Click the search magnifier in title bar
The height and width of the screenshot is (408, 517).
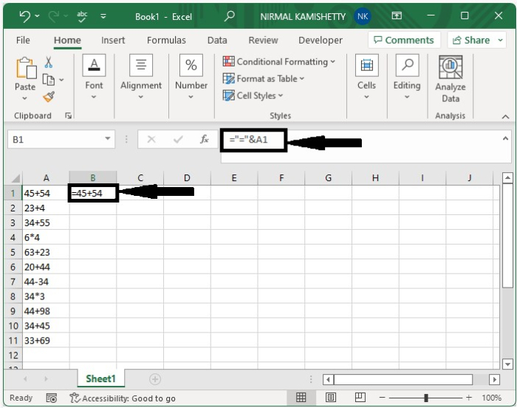coord(229,16)
